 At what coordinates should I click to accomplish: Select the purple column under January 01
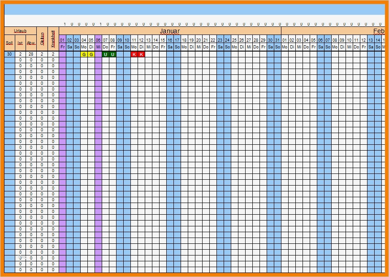point(63,54)
